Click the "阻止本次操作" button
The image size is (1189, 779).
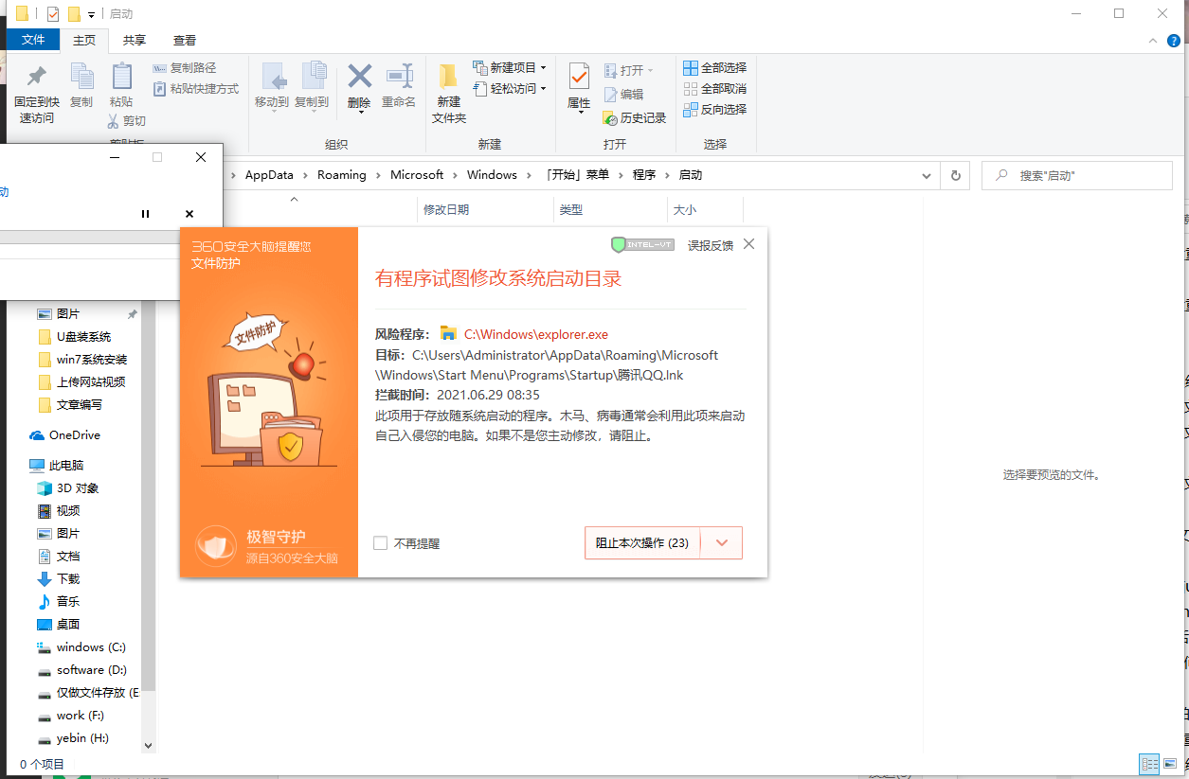641,543
